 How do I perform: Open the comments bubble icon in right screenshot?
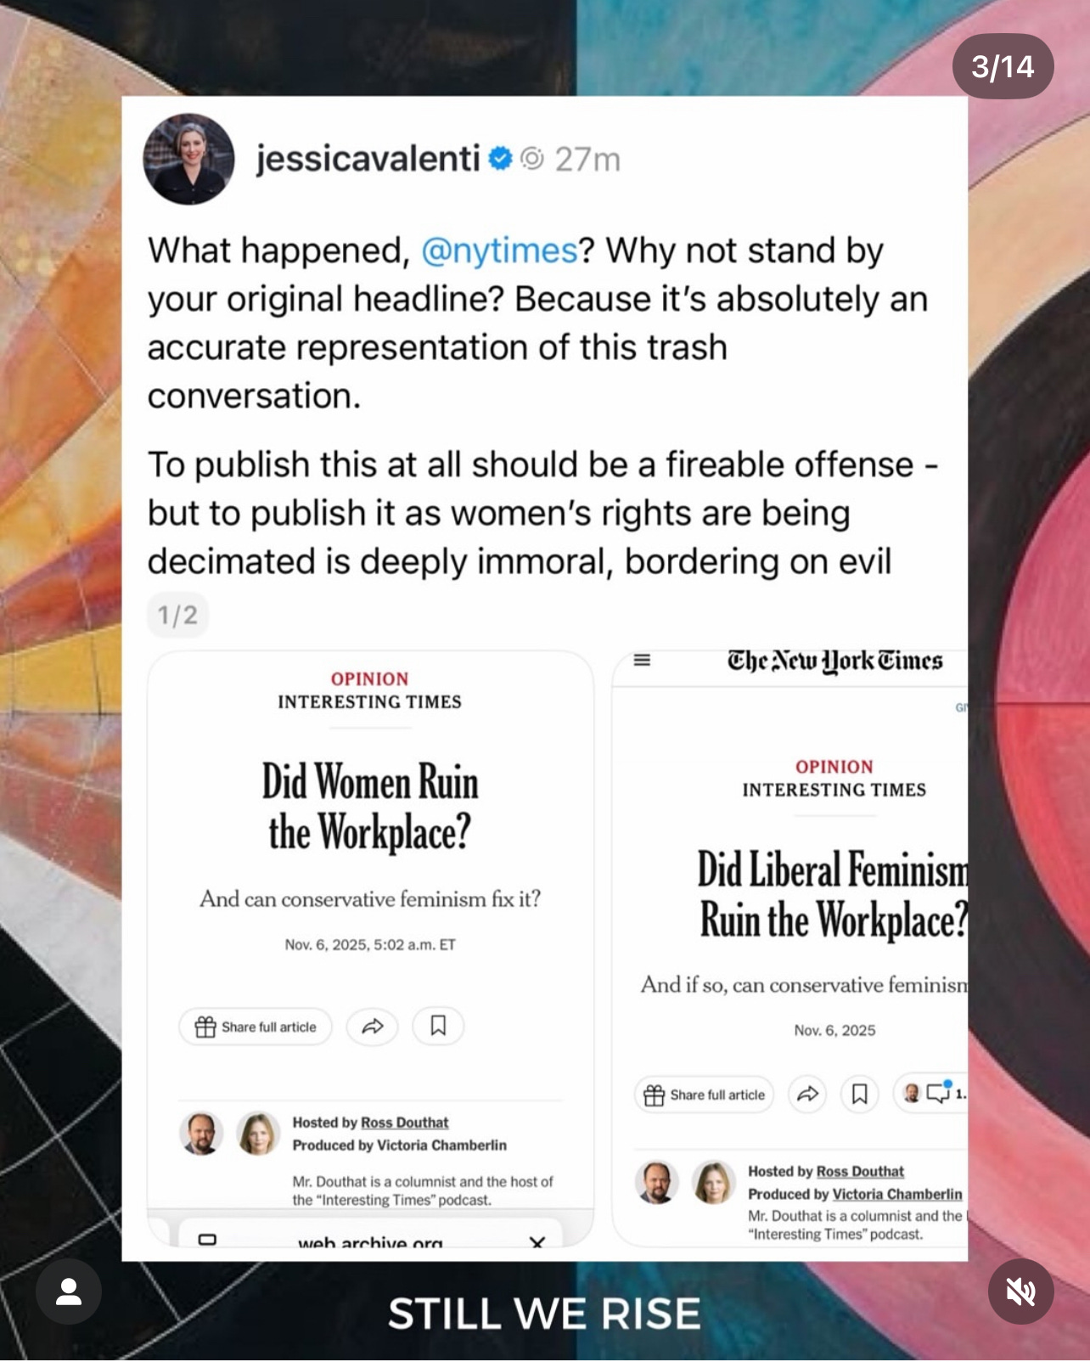(x=938, y=1093)
